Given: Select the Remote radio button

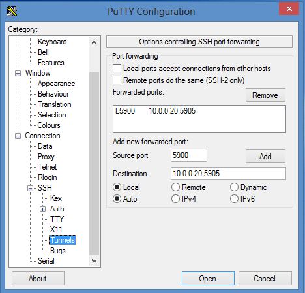Looking at the screenshot, I should 175,187.
